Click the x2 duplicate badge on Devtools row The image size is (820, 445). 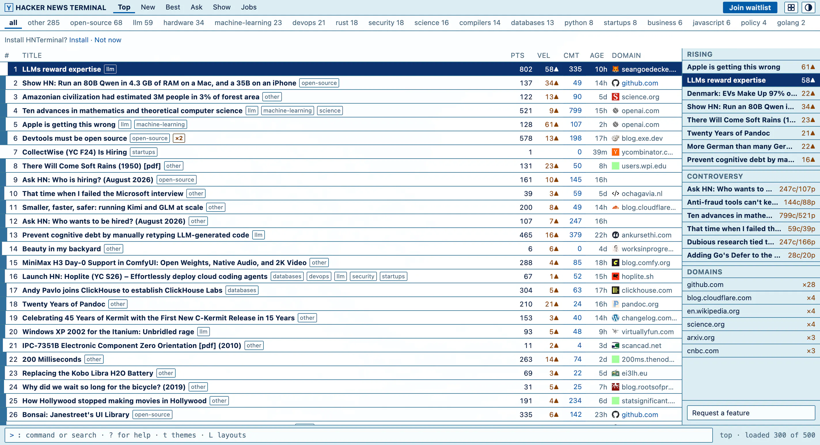coord(179,138)
